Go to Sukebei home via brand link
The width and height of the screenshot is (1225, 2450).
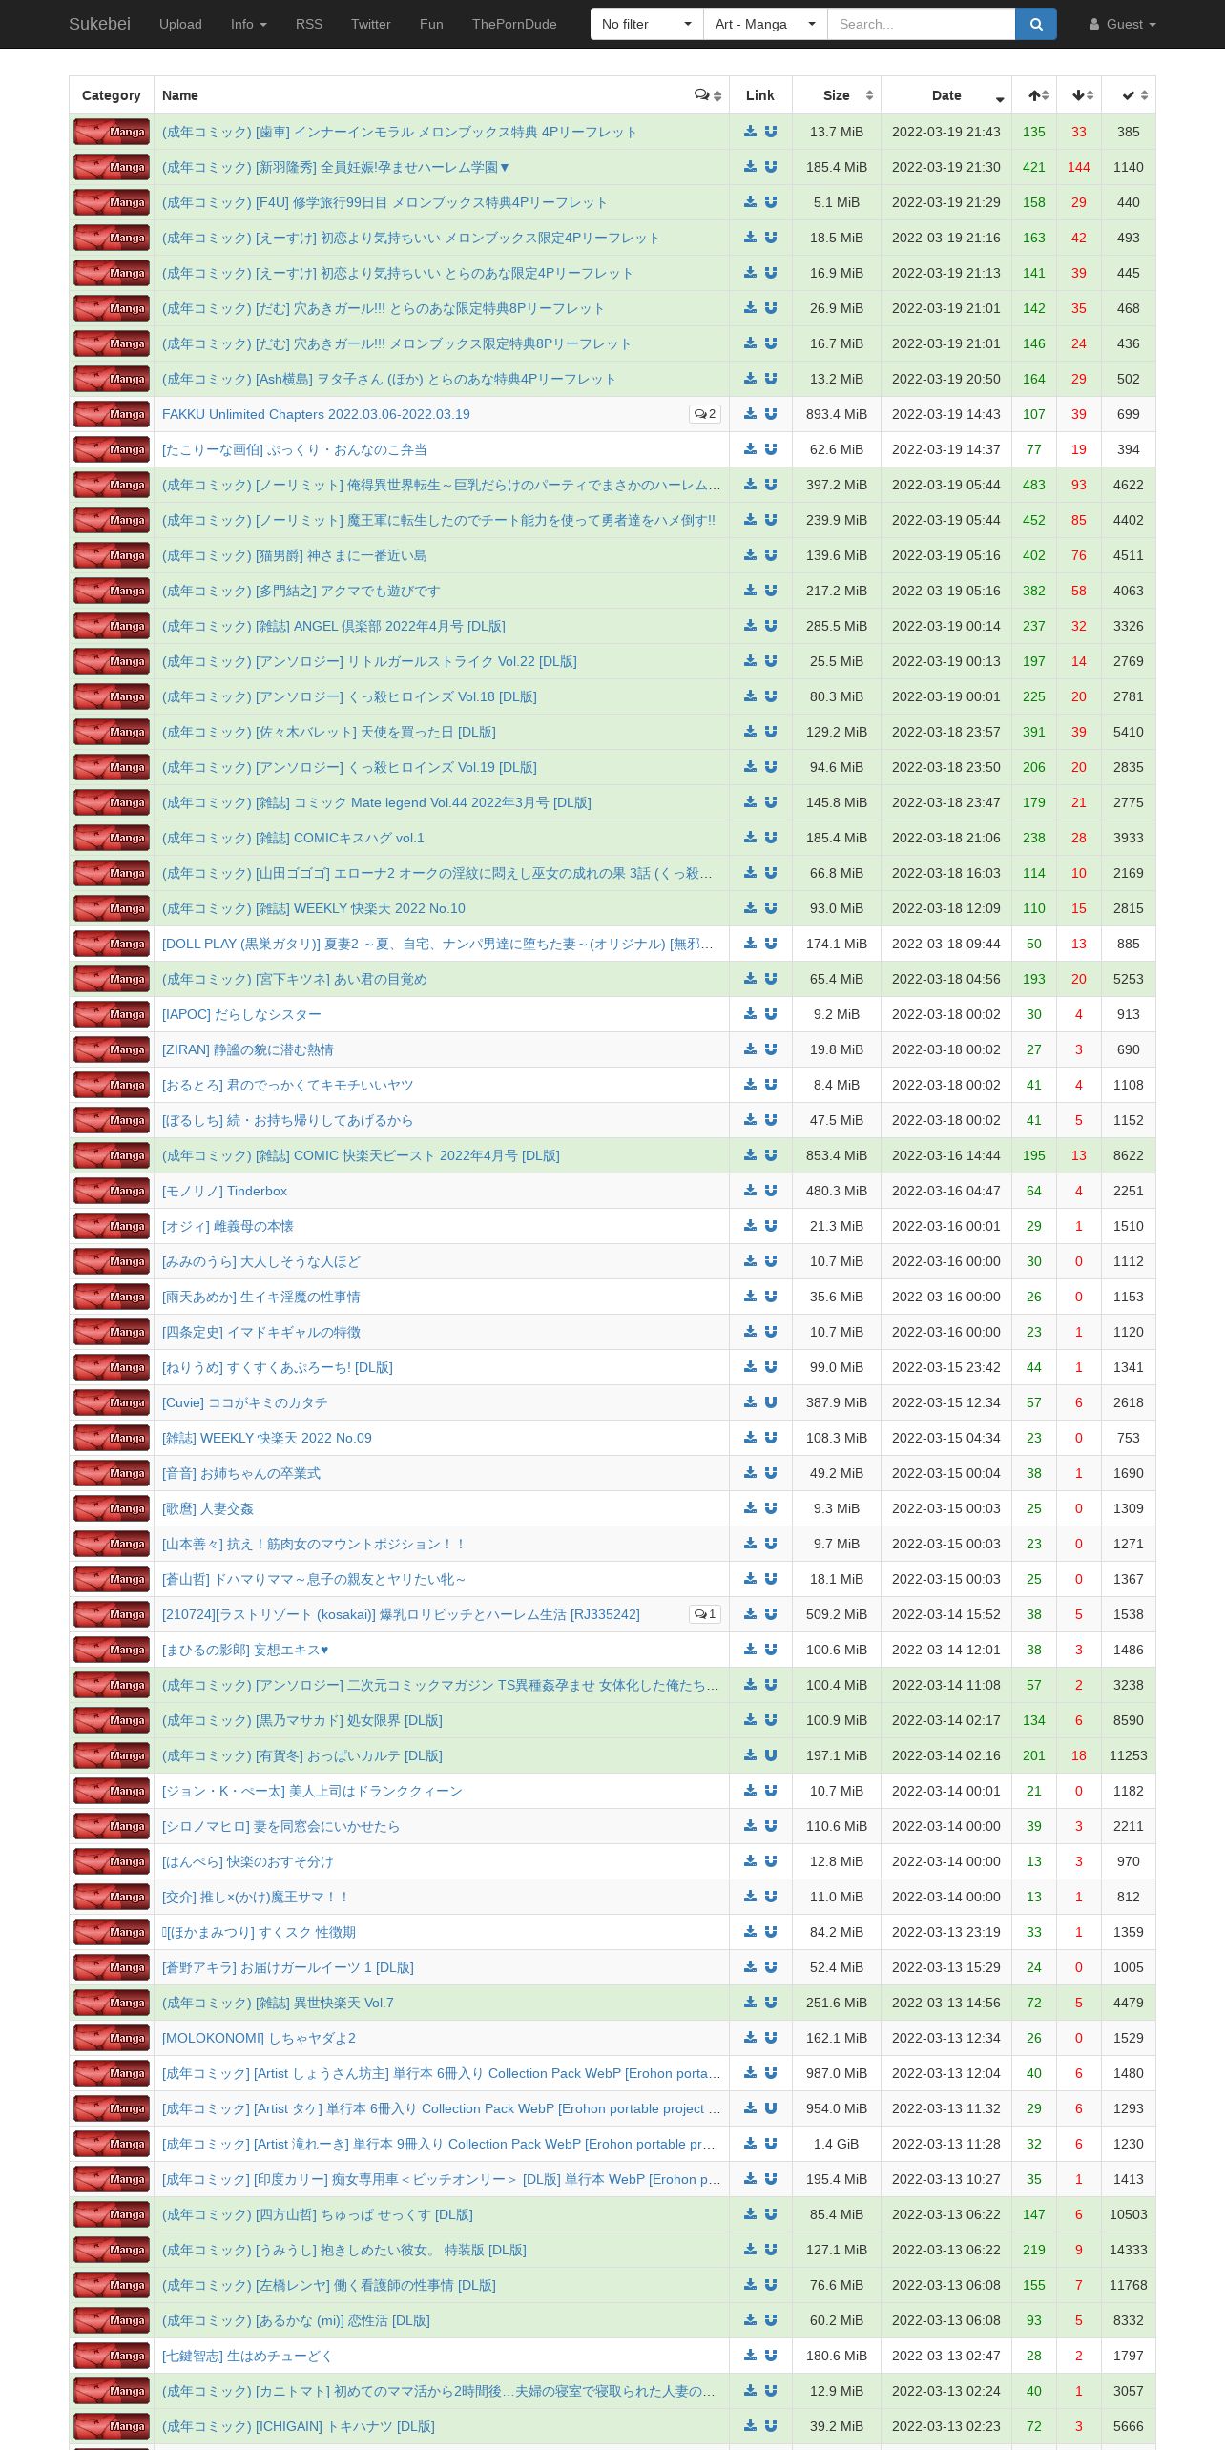click(99, 24)
